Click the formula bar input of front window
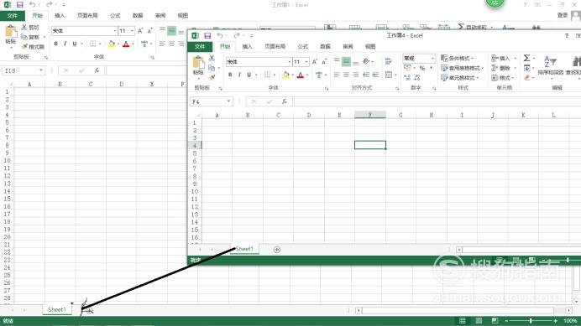 click(437, 101)
